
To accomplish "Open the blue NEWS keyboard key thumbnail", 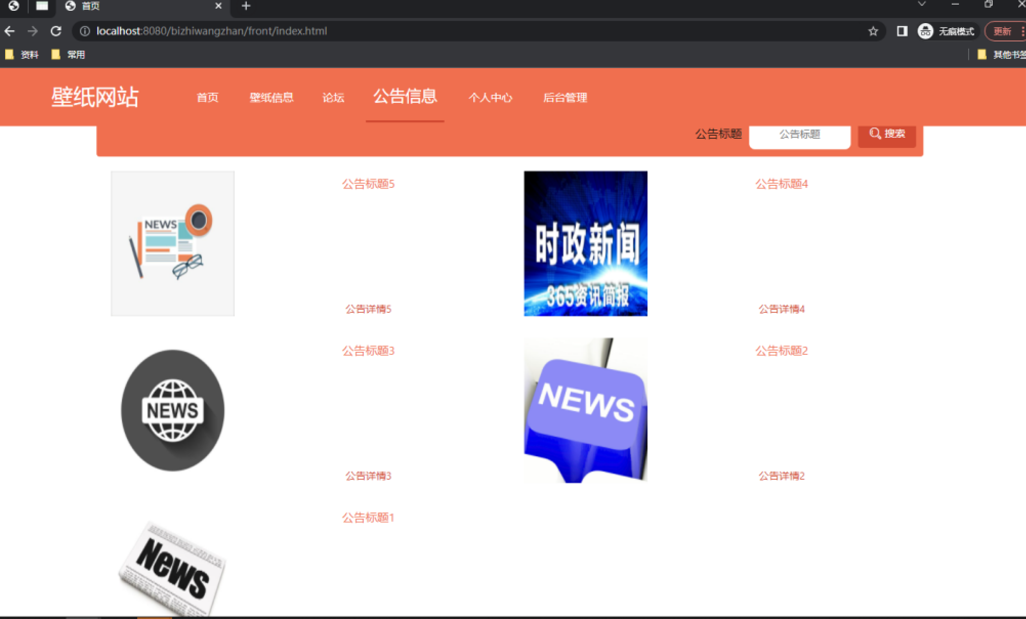I will 585,410.
